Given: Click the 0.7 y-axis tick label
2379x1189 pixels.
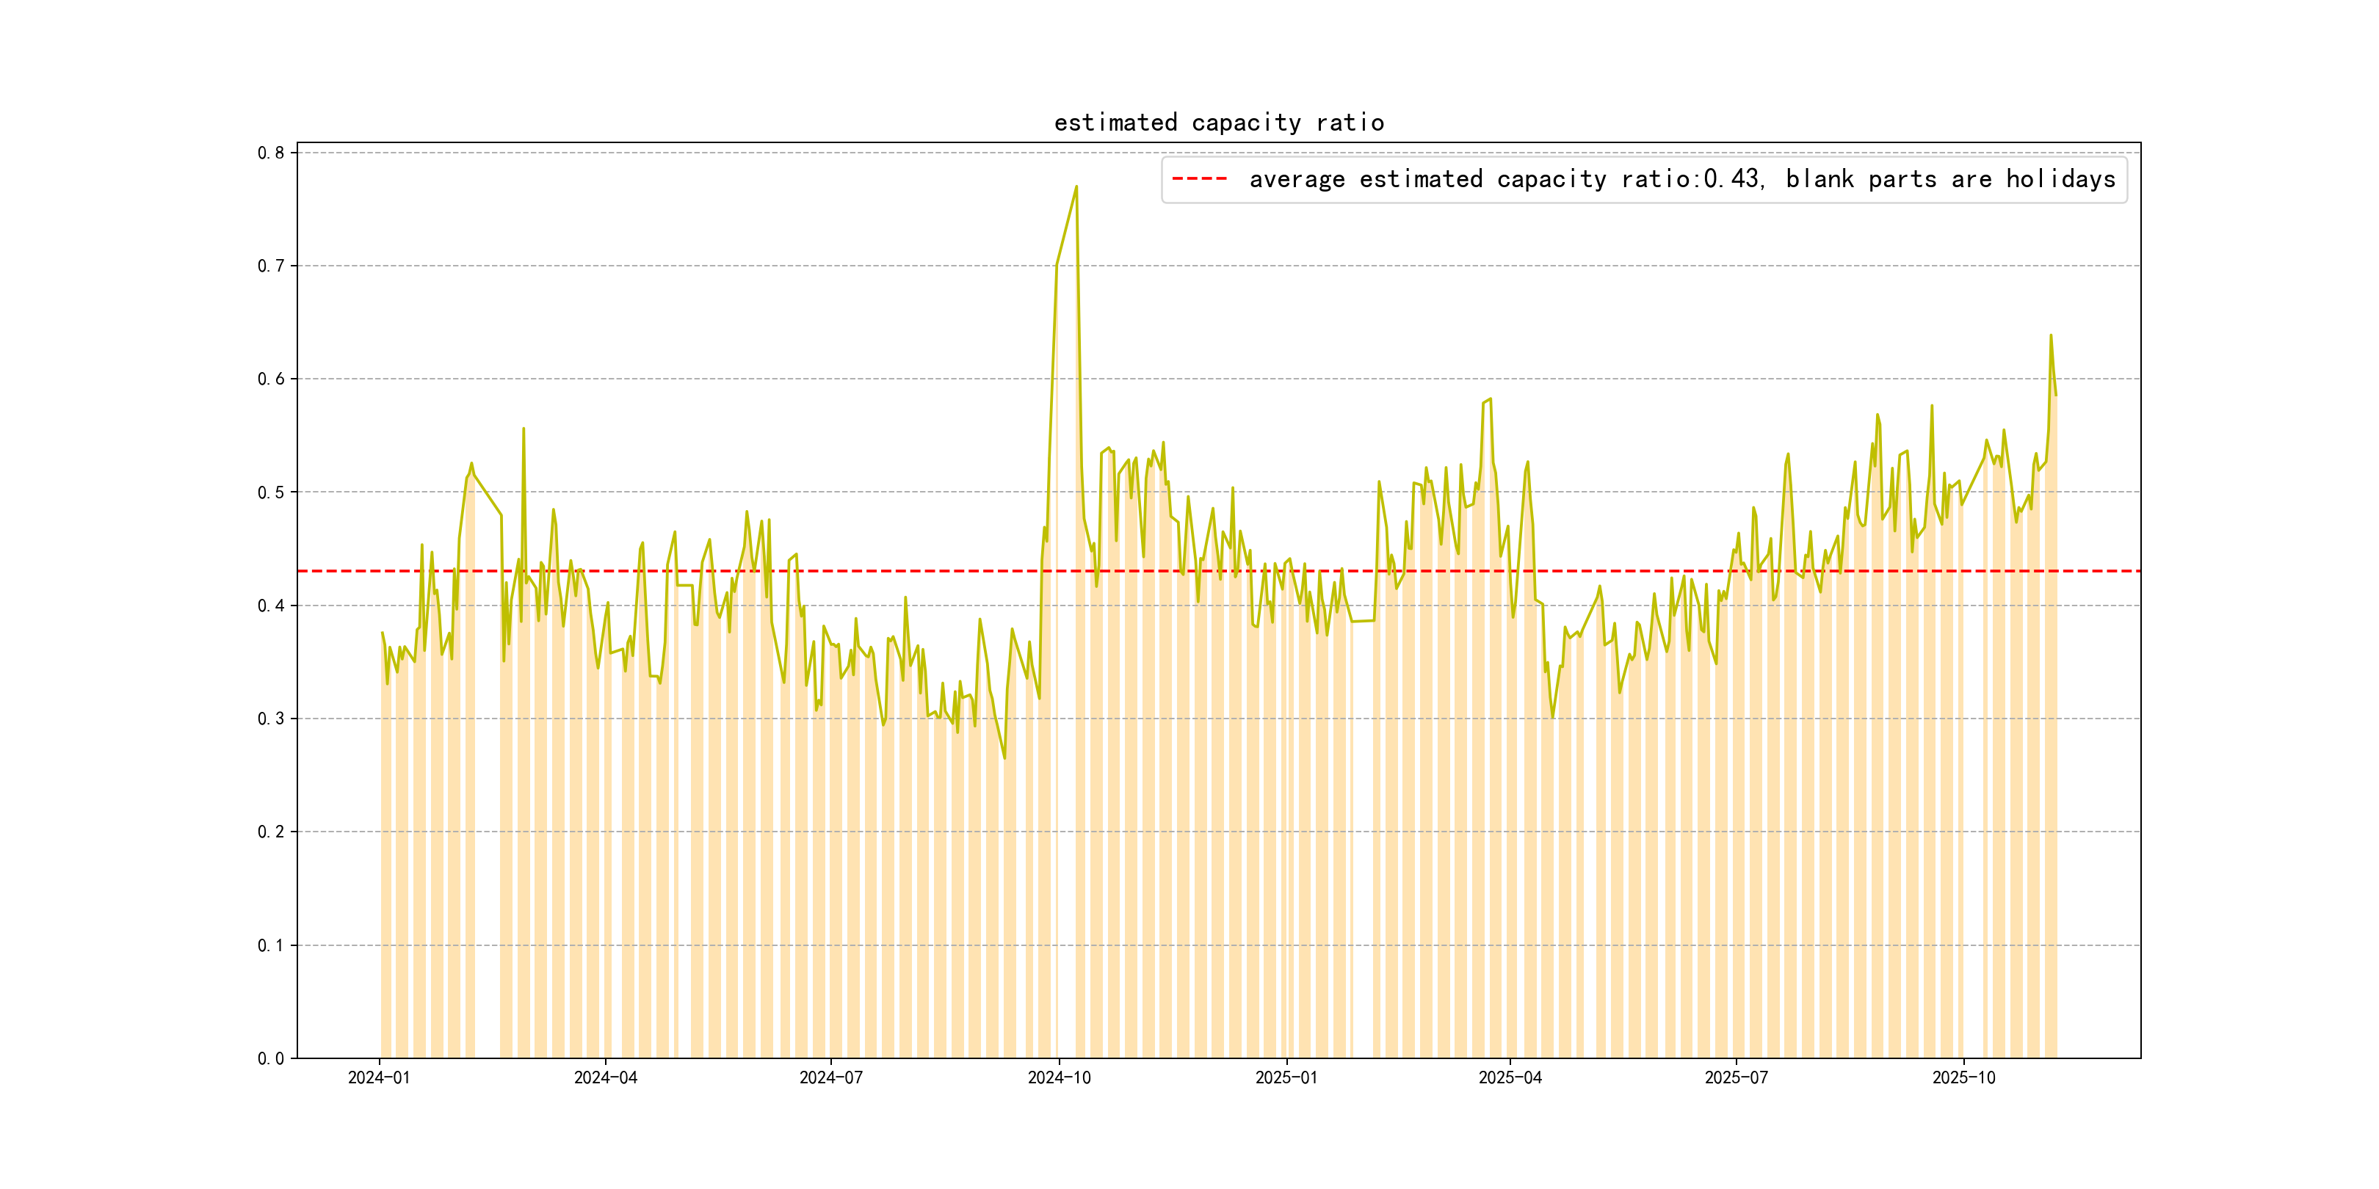Looking at the screenshot, I should pos(271,266).
